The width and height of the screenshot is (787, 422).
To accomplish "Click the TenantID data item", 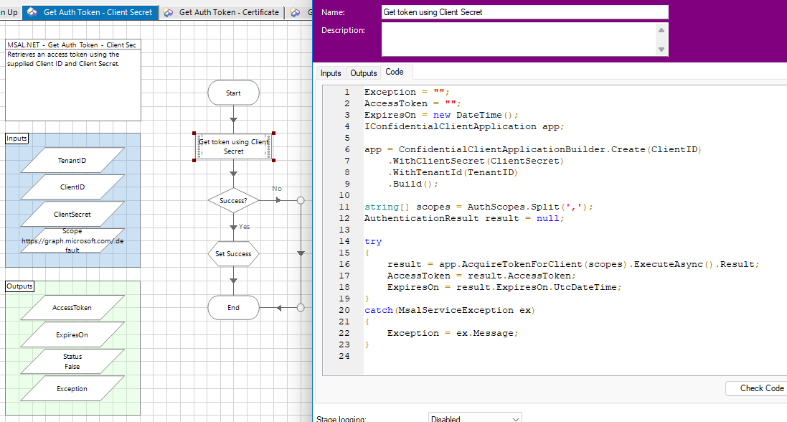I will click(x=72, y=161).
